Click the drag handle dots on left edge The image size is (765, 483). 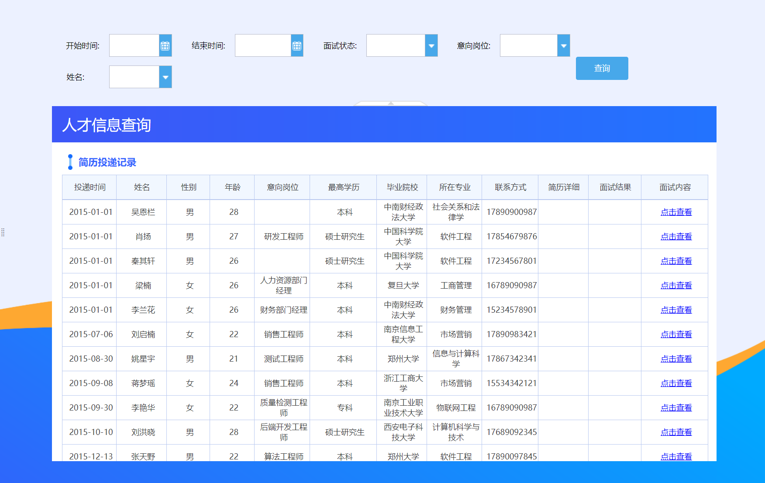click(3, 233)
